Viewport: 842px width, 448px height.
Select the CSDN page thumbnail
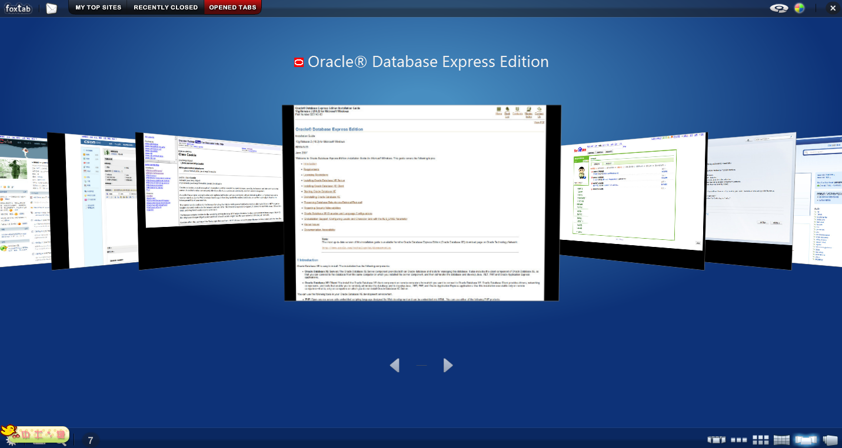pos(93,201)
